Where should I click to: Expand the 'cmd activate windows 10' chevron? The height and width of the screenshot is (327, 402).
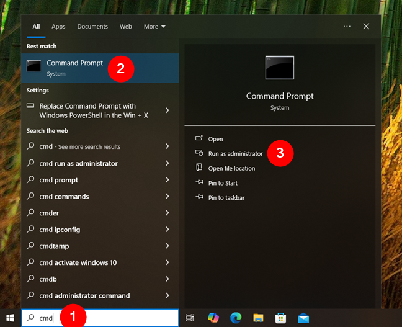click(x=167, y=262)
